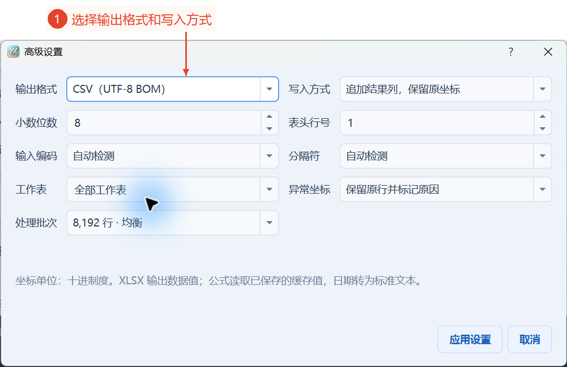Click the 异常坐标 label
This screenshot has height=367, width=567.
point(309,190)
